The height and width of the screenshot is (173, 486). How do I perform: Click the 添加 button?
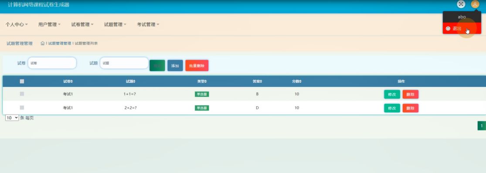coord(175,66)
